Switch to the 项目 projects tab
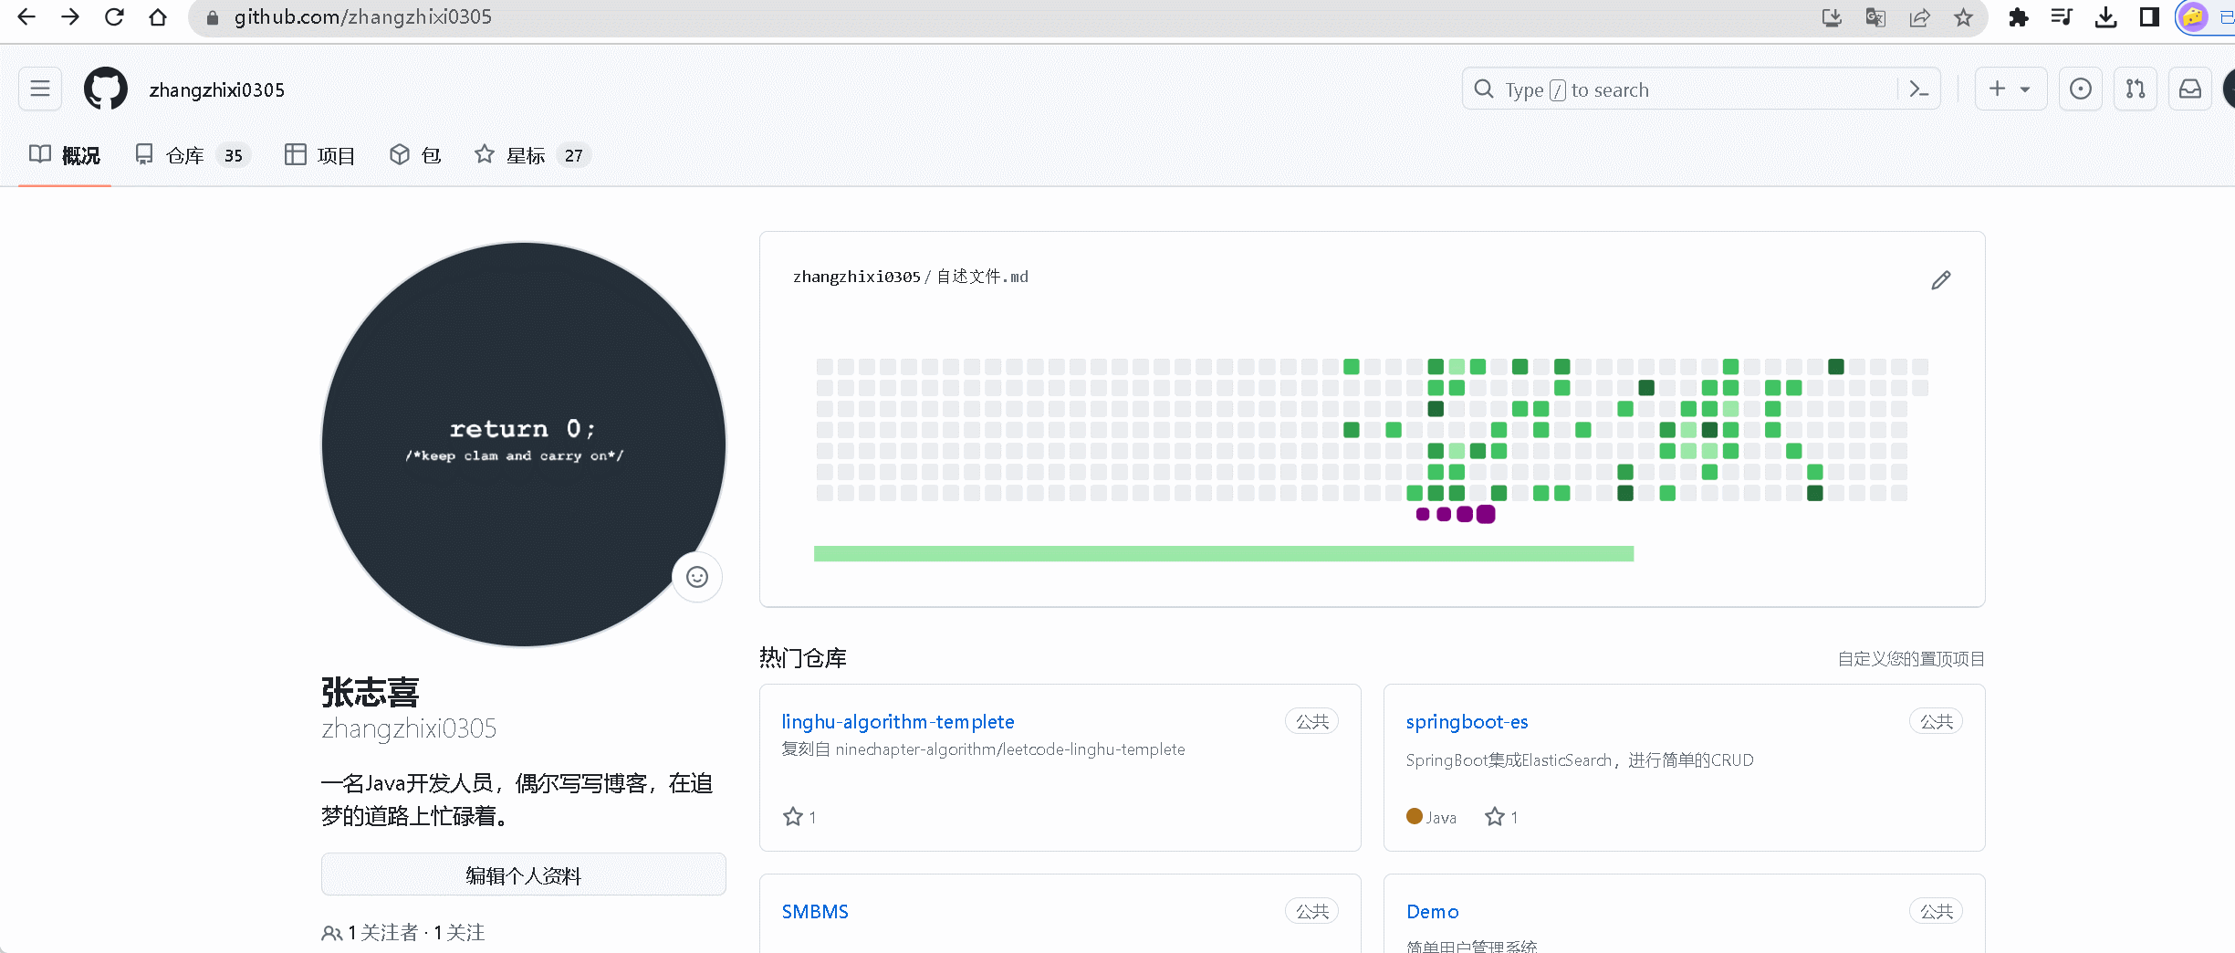The height and width of the screenshot is (953, 2235). (320, 155)
